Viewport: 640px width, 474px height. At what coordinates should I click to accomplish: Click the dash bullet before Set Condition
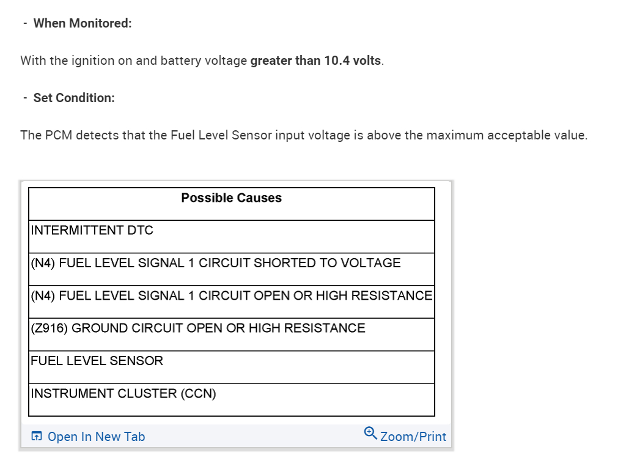[x=25, y=98]
